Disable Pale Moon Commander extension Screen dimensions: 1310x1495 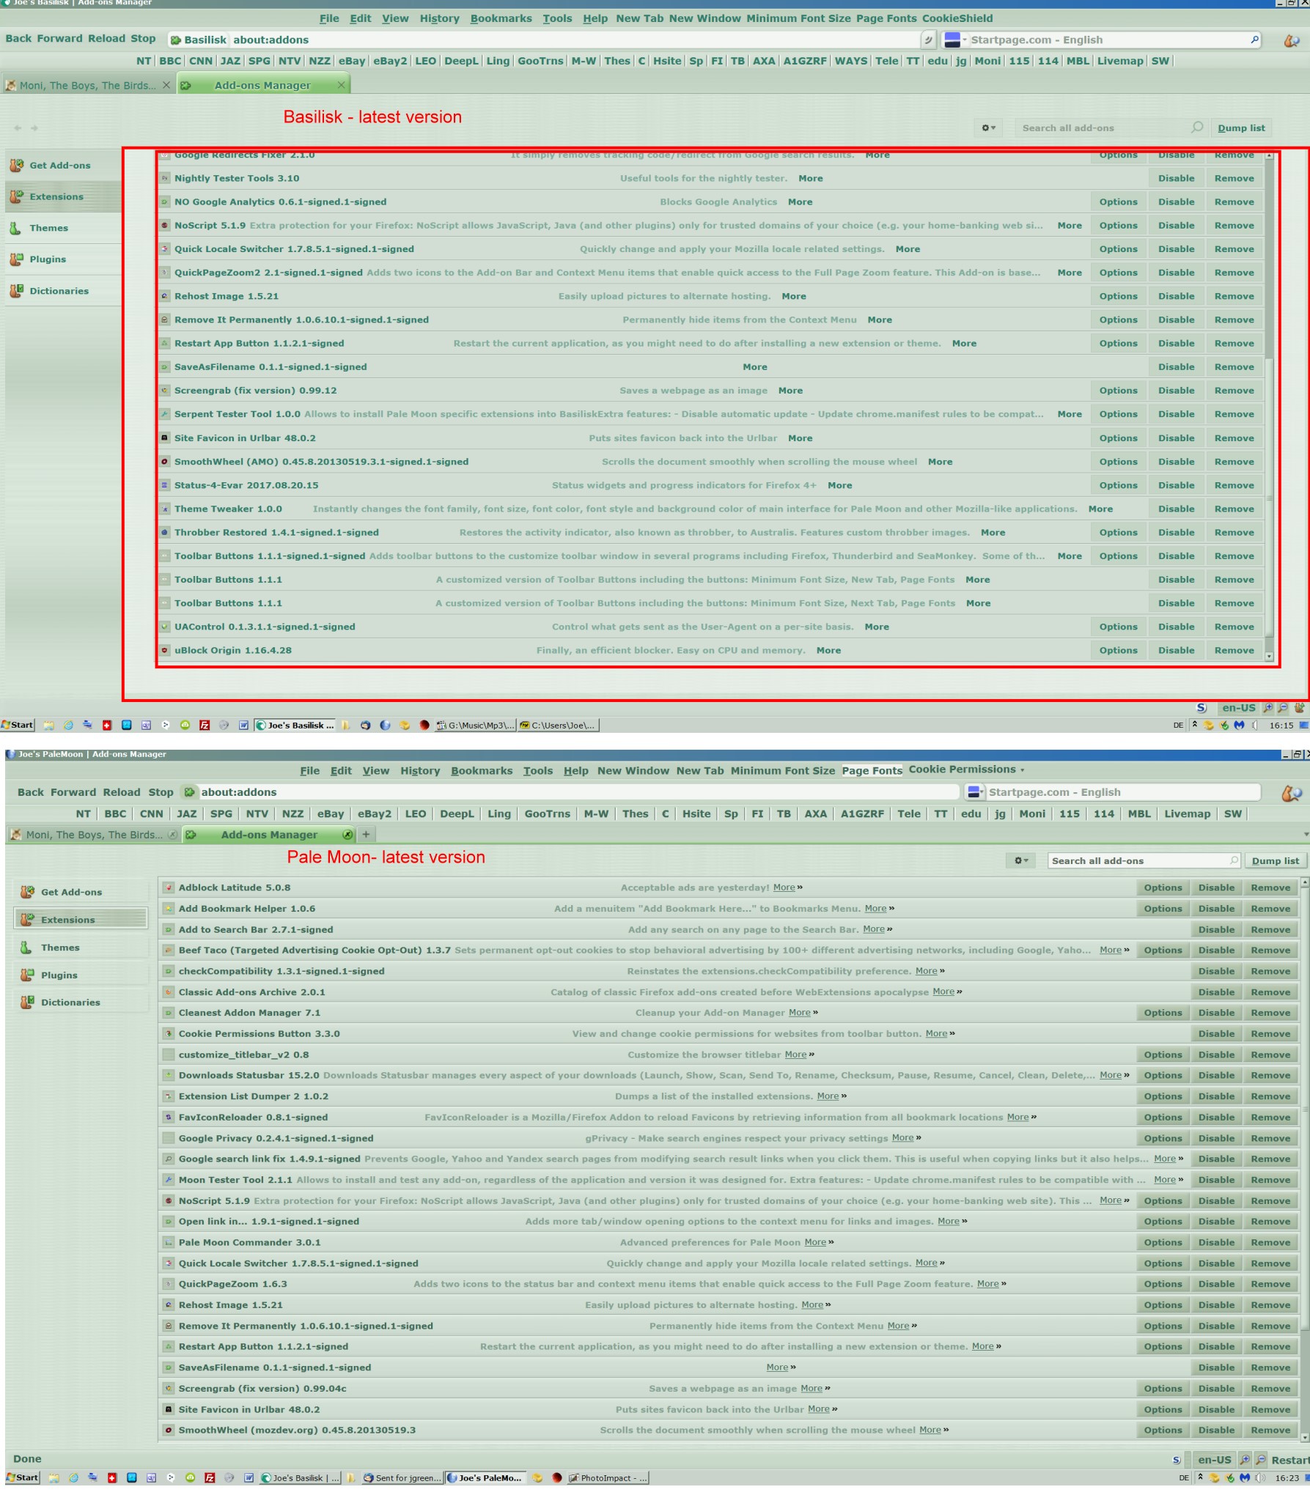[x=1216, y=1242]
